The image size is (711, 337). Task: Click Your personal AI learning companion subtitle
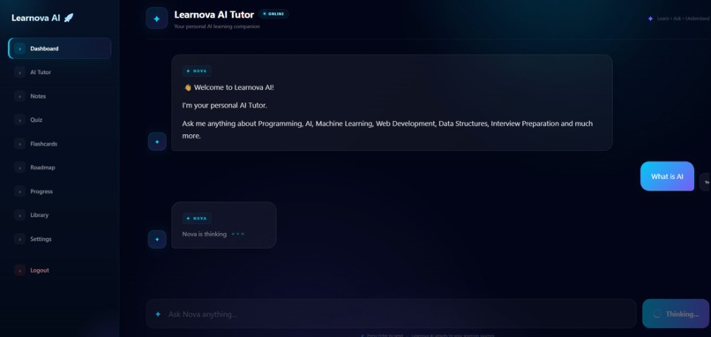217,26
